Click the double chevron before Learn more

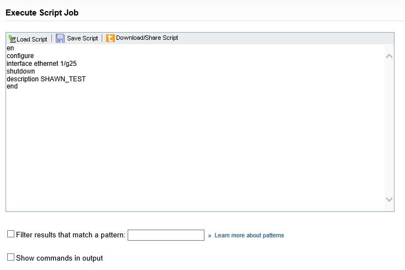209,236
